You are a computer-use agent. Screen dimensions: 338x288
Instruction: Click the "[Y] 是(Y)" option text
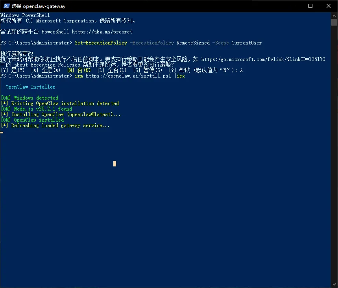tap(13, 70)
